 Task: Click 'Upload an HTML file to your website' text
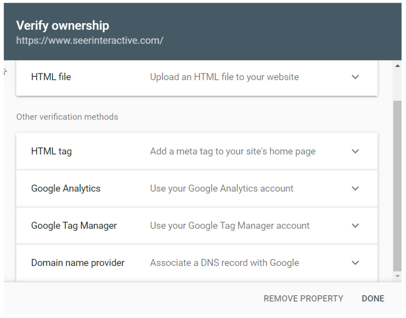(x=224, y=77)
